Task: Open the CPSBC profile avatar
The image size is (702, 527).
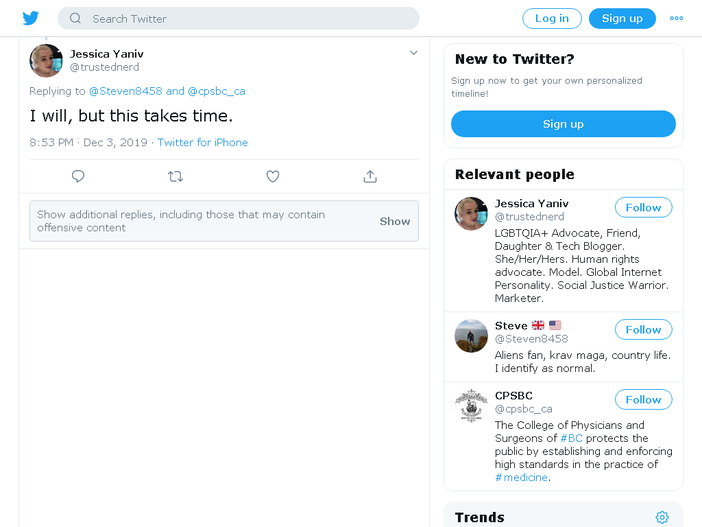Action: 471,406
